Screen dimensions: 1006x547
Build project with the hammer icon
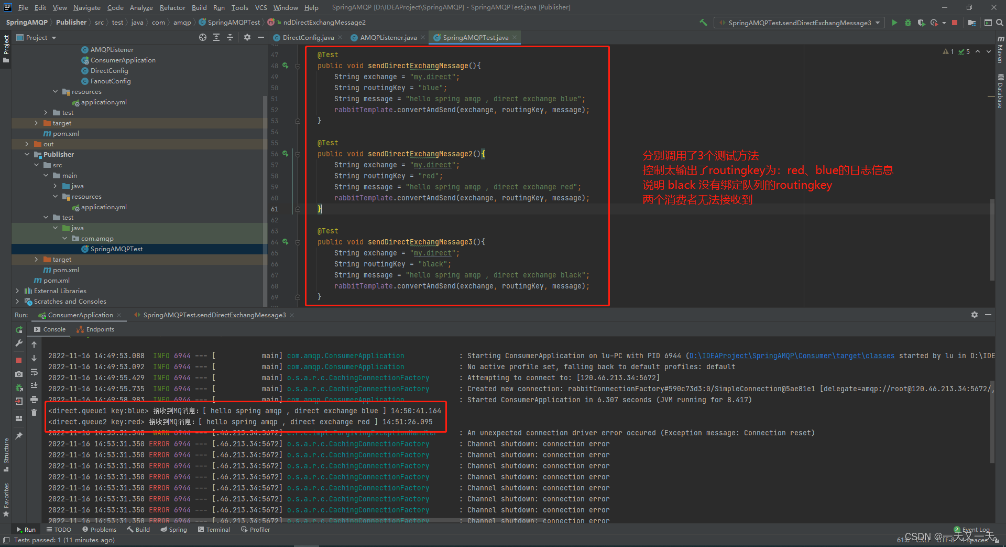click(703, 23)
